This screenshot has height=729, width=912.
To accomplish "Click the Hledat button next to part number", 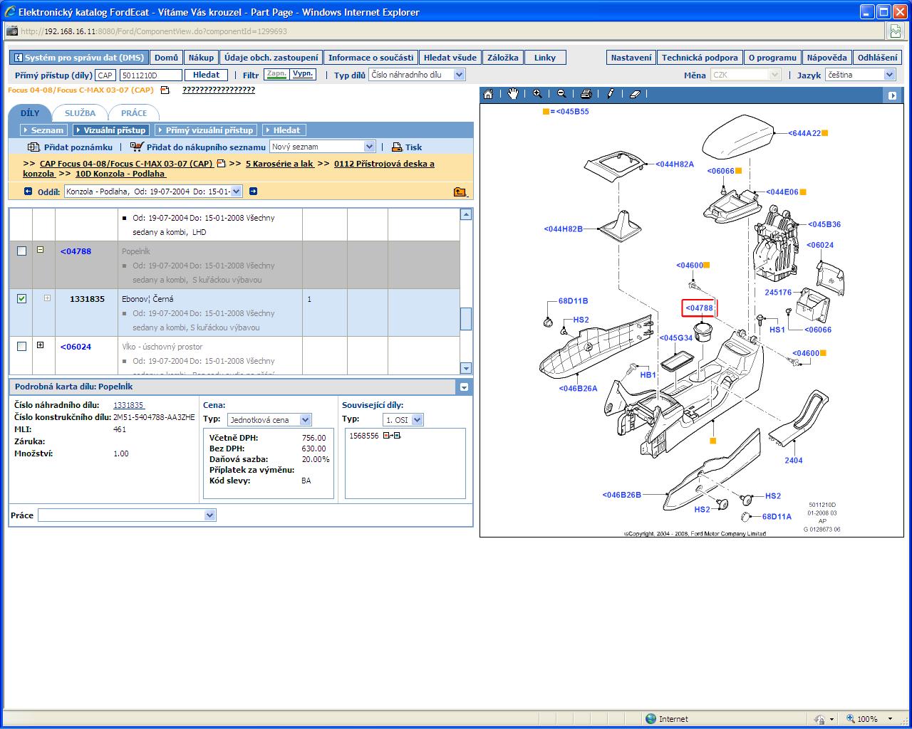I will point(207,75).
